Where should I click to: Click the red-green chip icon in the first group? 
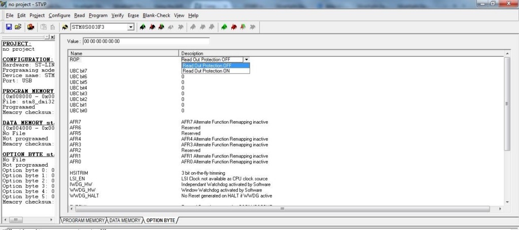coord(161,27)
